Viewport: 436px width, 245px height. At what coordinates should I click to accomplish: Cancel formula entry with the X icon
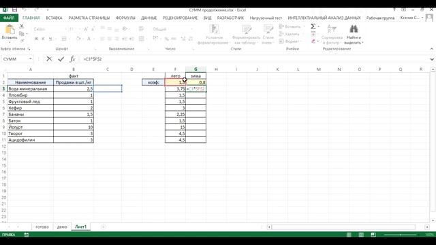coord(49,59)
